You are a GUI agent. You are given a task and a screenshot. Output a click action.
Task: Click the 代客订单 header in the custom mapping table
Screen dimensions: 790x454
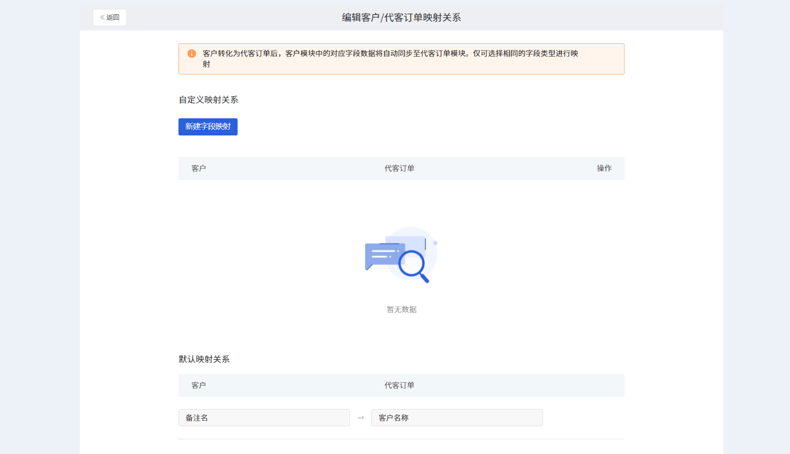click(399, 168)
